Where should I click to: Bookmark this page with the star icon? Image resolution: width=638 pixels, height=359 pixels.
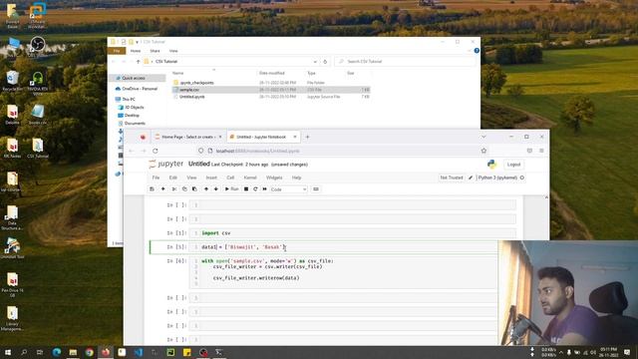click(483, 151)
